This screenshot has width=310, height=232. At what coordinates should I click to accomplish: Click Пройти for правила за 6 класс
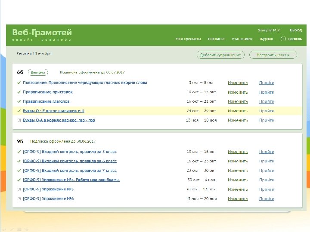pos(267,161)
